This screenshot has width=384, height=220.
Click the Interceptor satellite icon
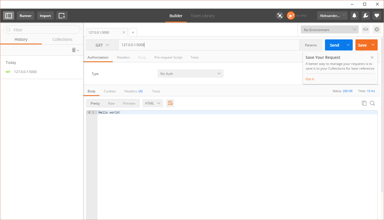pos(280,16)
